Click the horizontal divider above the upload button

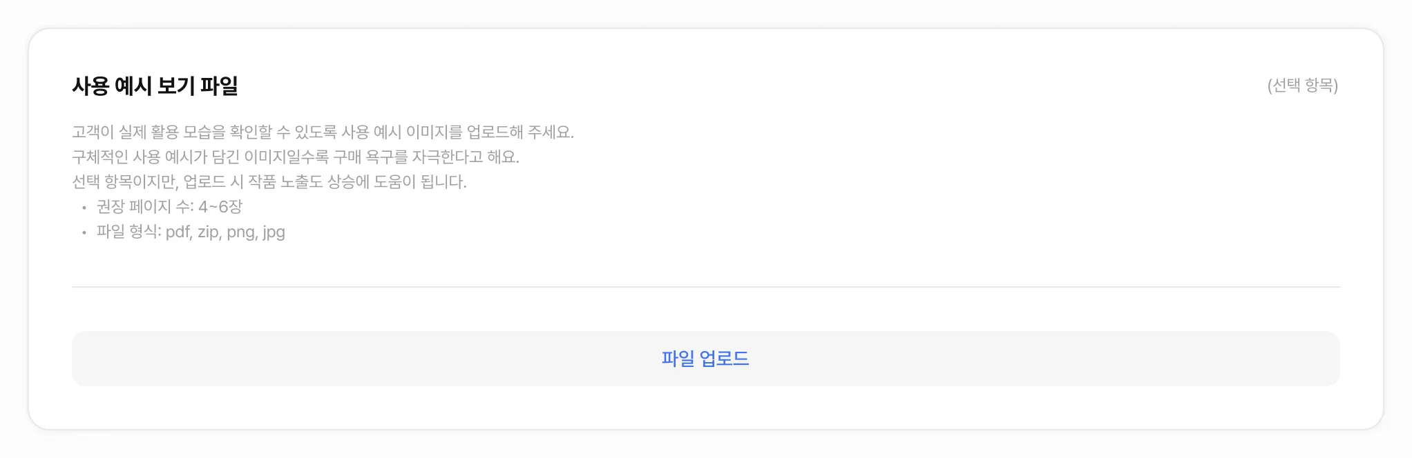tap(705, 286)
